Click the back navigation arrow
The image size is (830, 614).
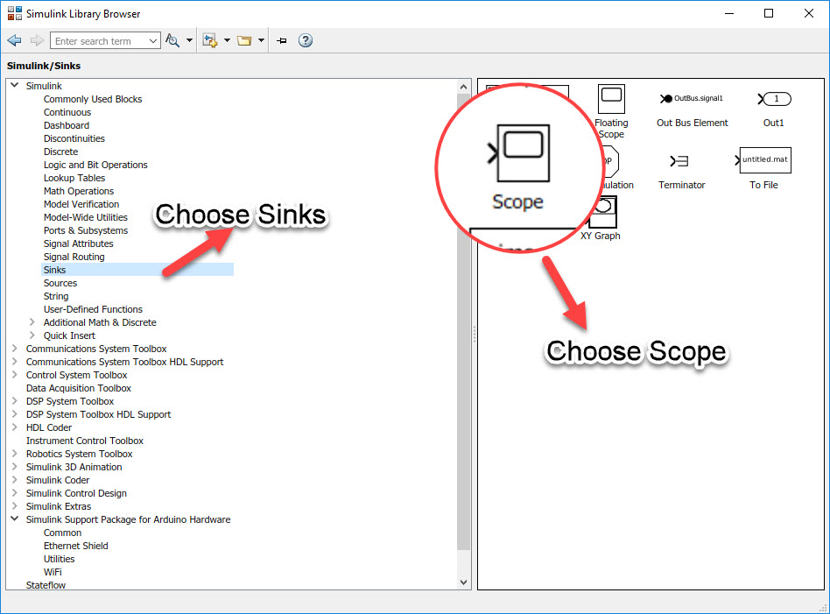click(14, 39)
